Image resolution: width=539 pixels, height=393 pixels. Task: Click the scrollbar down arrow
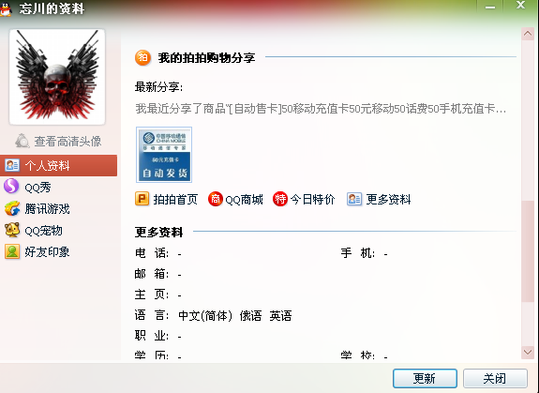click(x=528, y=352)
